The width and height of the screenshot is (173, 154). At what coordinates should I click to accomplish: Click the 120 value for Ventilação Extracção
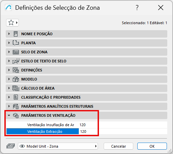[x=83, y=132]
